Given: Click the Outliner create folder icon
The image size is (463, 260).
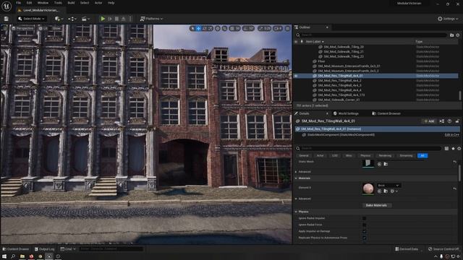Looking at the screenshot, I should click(x=451, y=35).
